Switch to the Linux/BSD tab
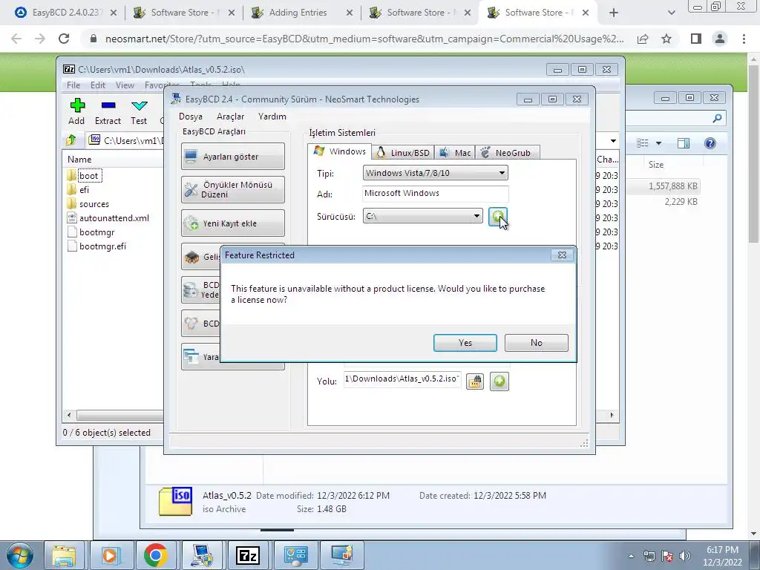760x570 pixels. pos(403,153)
